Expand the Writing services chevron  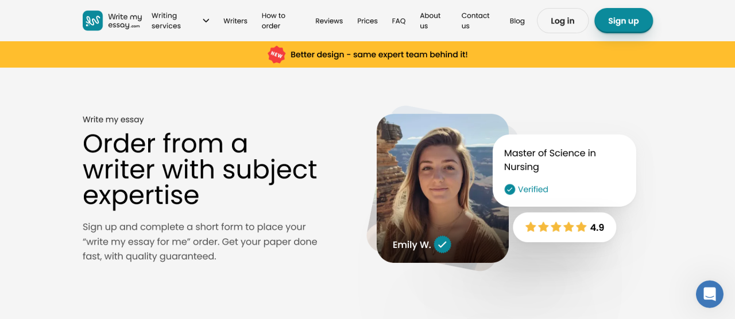pos(206,21)
